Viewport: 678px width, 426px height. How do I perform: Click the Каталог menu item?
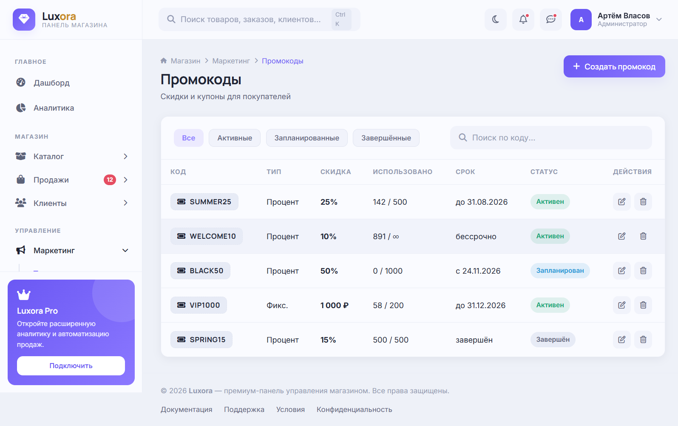tap(71, 157)
